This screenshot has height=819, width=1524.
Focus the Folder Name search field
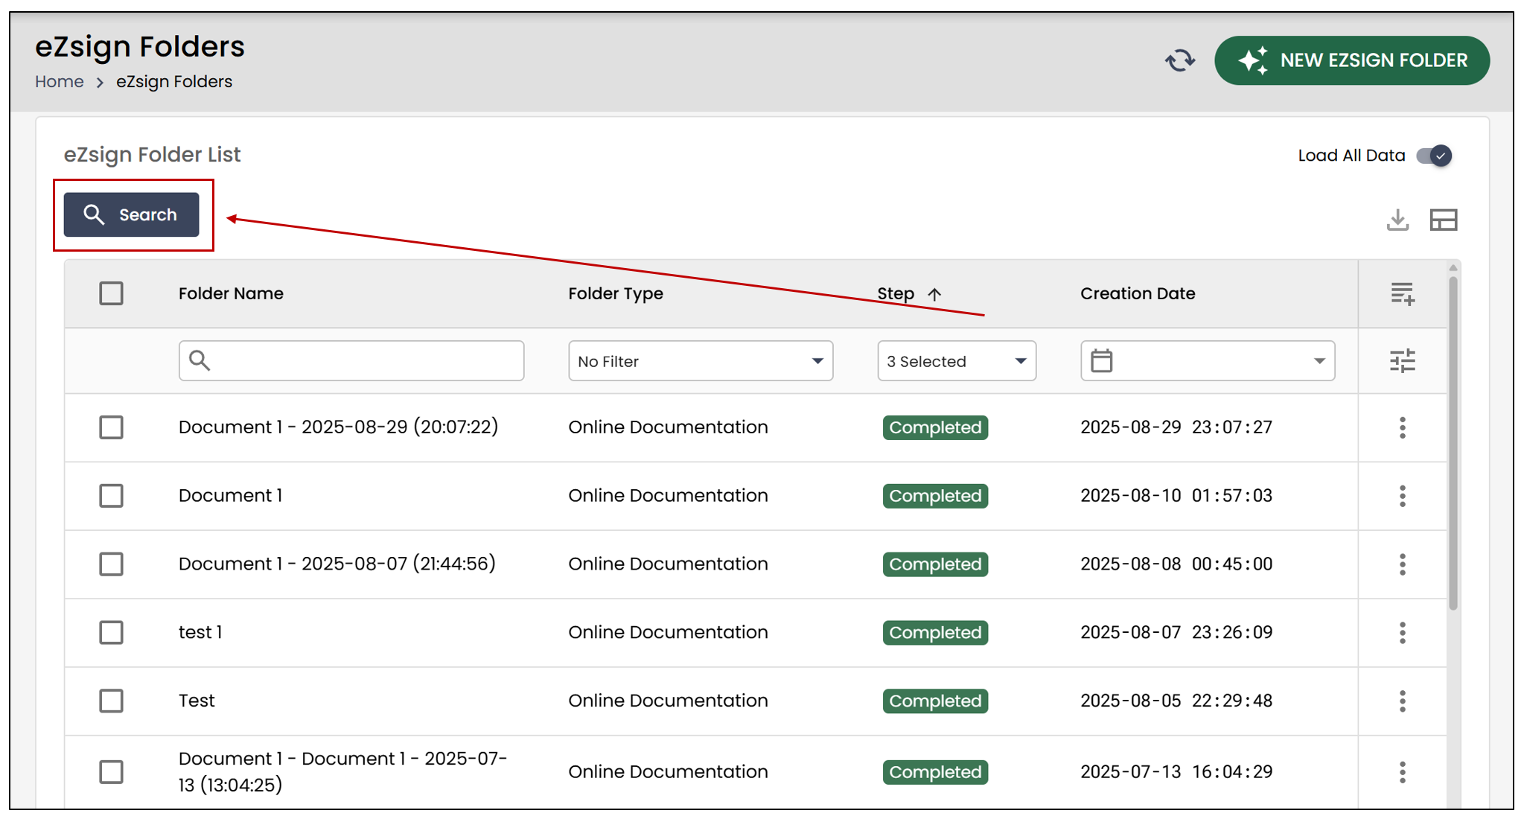click(351, 361)
